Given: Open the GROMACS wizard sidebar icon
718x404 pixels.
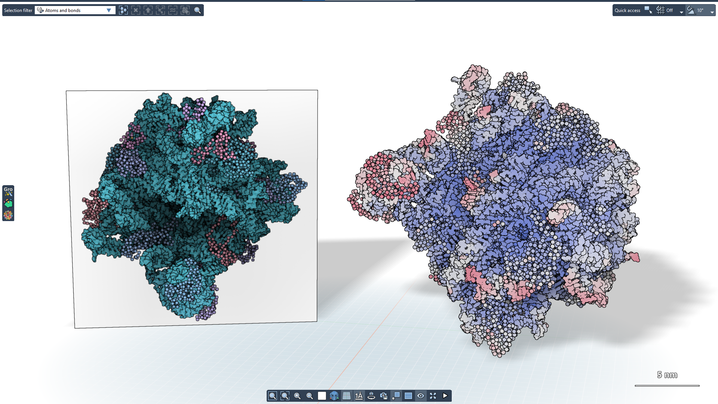Looking at the screenshot, I should pyautogui.click(x=8, y=191).
